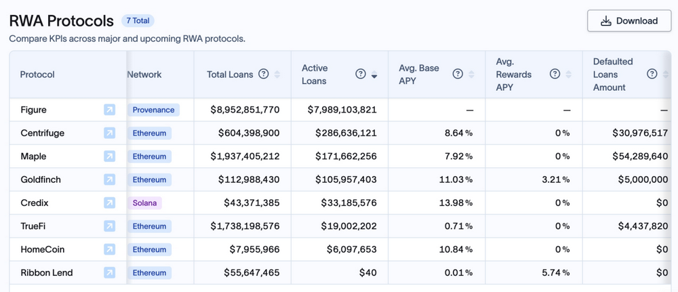Show Avg. Rewards APY info icon
Screen dimensions: 678x292
[x=555, y=75]
